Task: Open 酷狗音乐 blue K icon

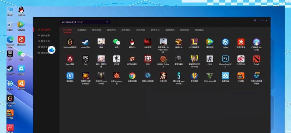Action: point(70,76)
